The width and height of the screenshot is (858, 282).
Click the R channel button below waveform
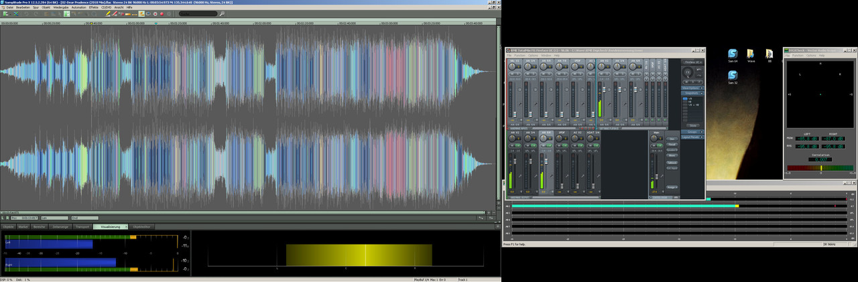point(7,218)
